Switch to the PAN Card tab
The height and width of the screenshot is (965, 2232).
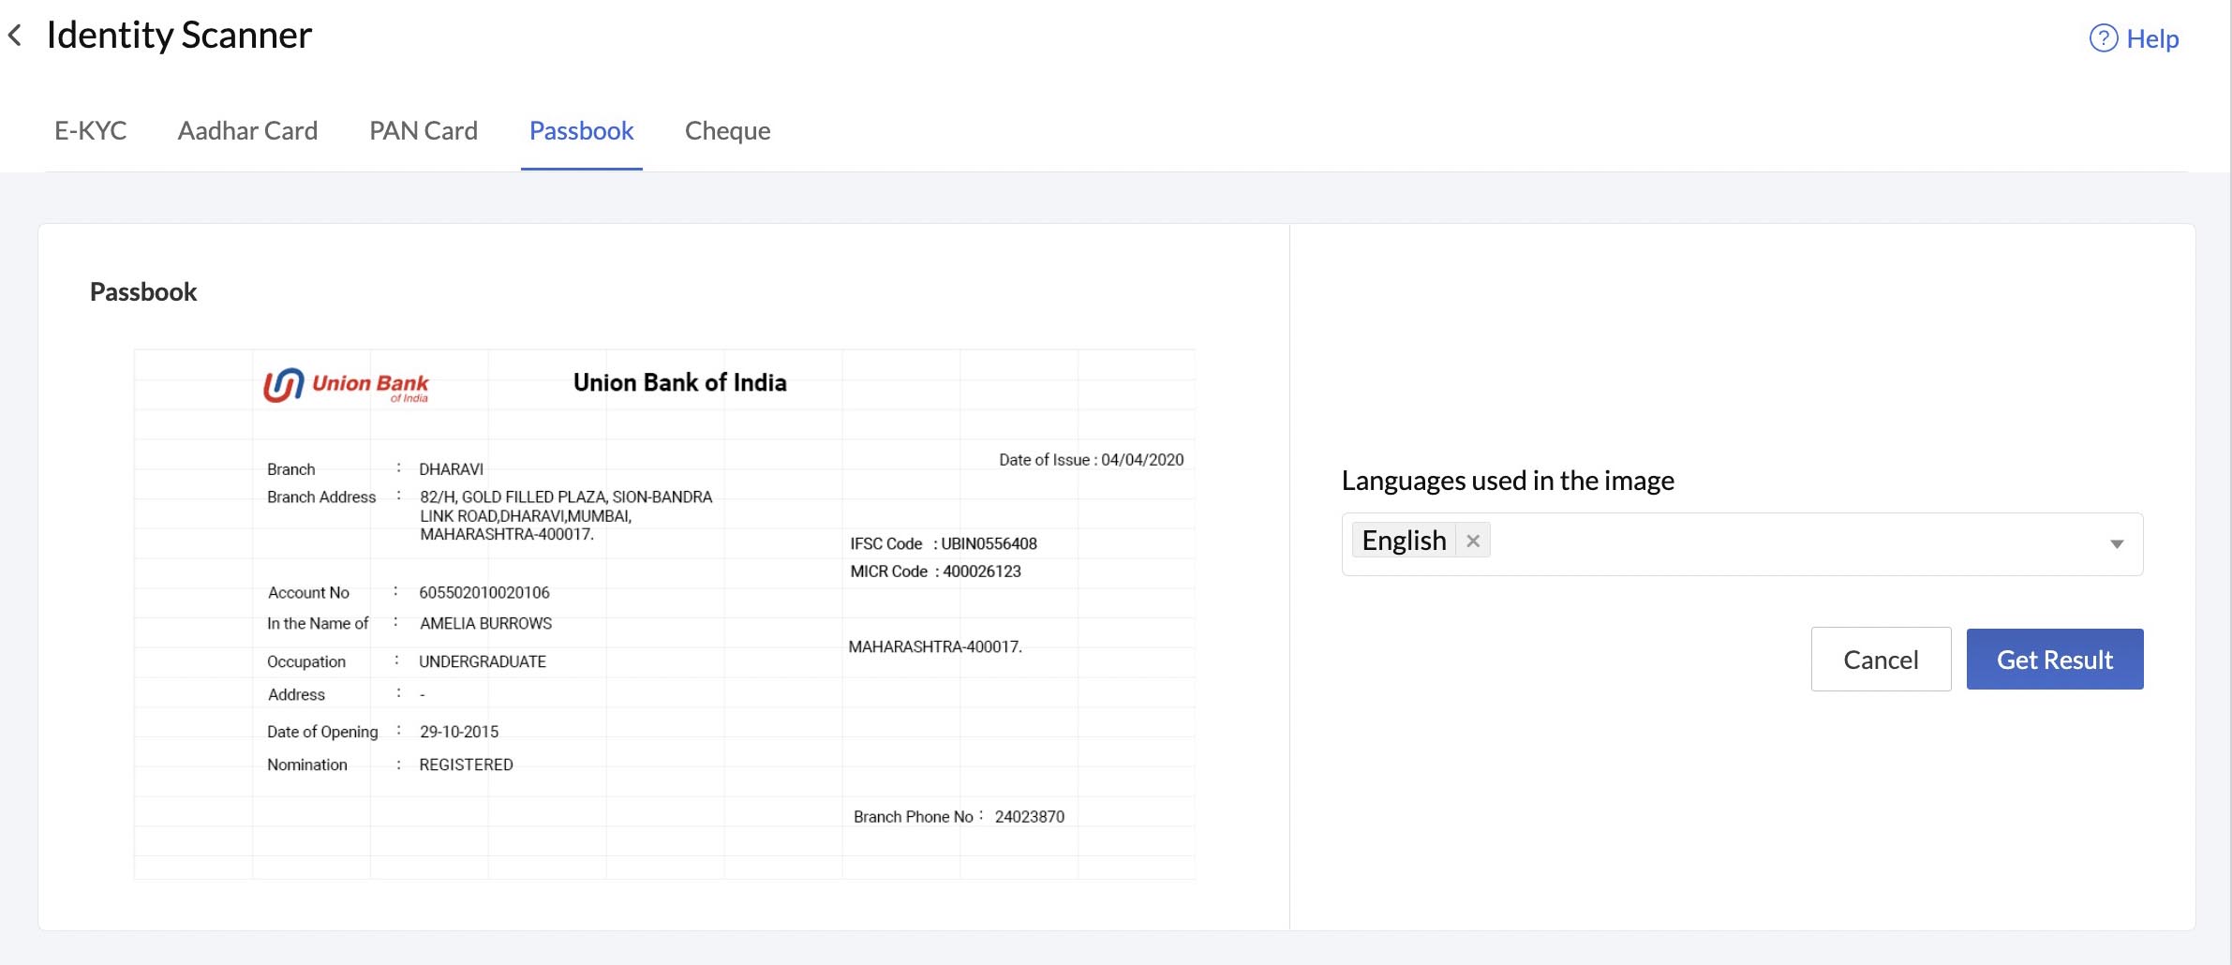(x=424, y=130)
